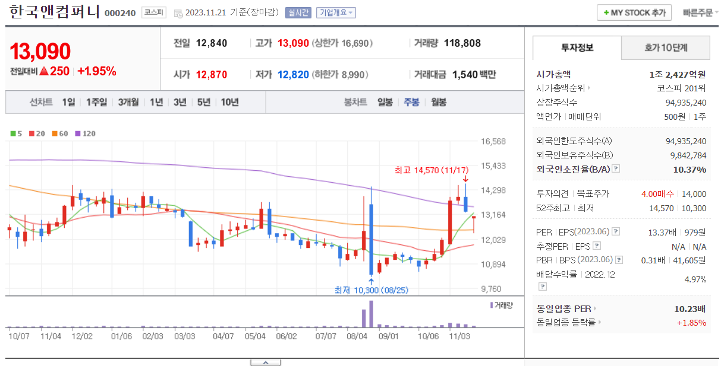Select the 10년 line chart period
This screenshot has height=366, width=721.
pos(229,102)
